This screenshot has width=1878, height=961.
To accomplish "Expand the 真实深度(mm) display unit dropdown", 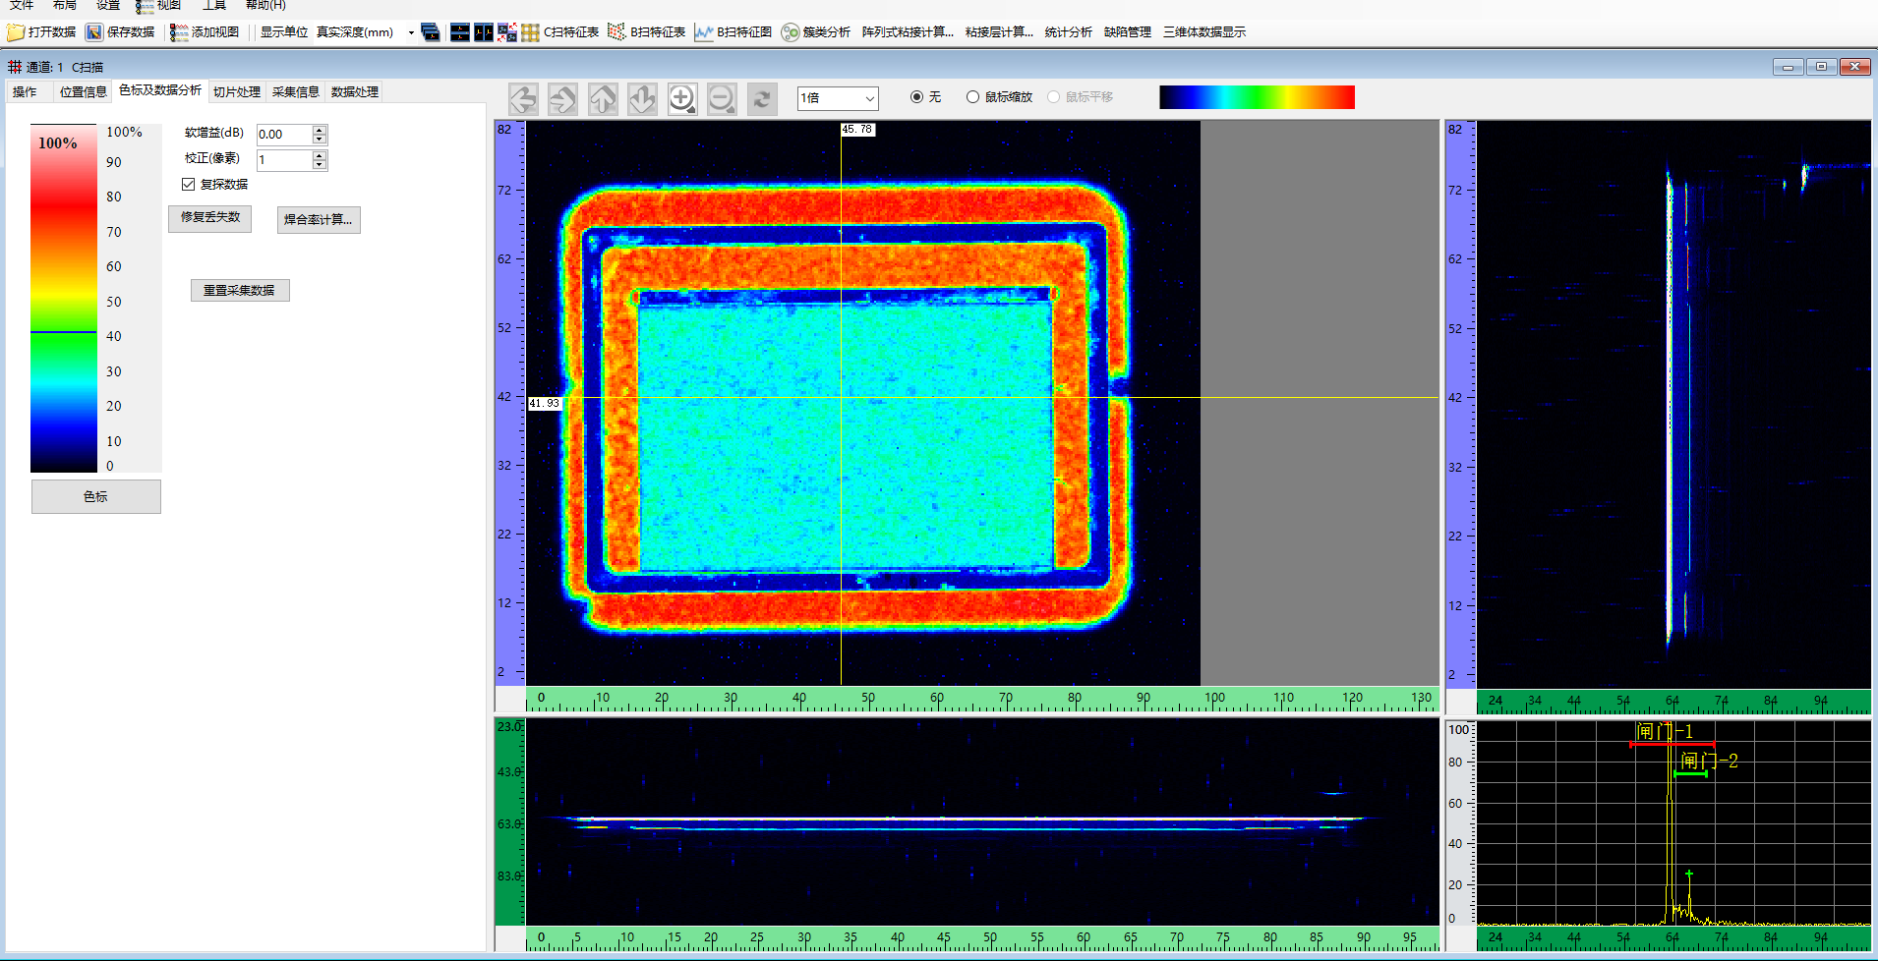I will coord(411,32).
